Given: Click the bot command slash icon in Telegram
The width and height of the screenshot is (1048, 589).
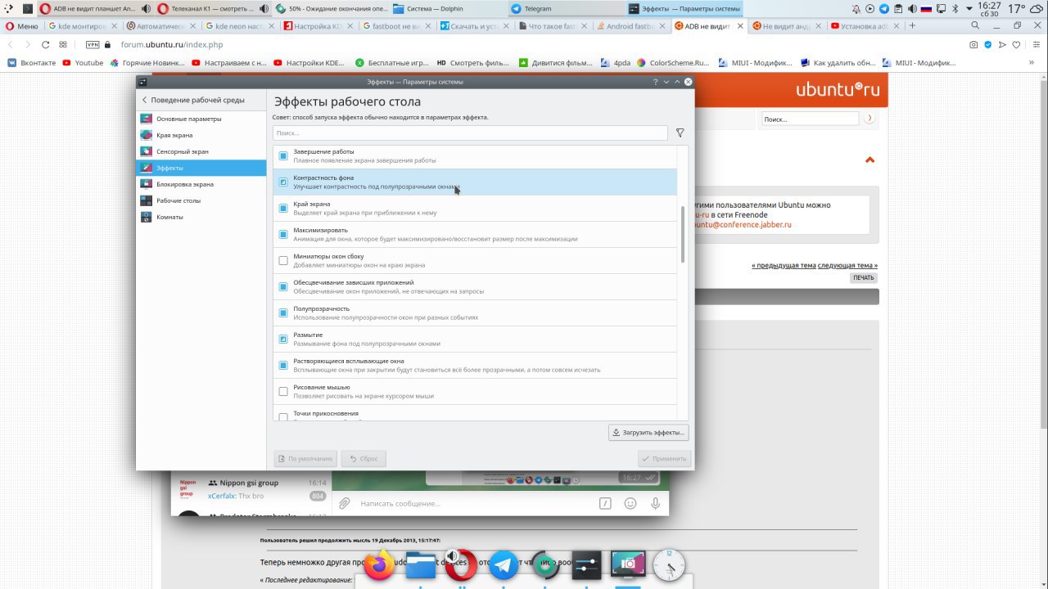Looking at the screenshot, I should (605, 503).
